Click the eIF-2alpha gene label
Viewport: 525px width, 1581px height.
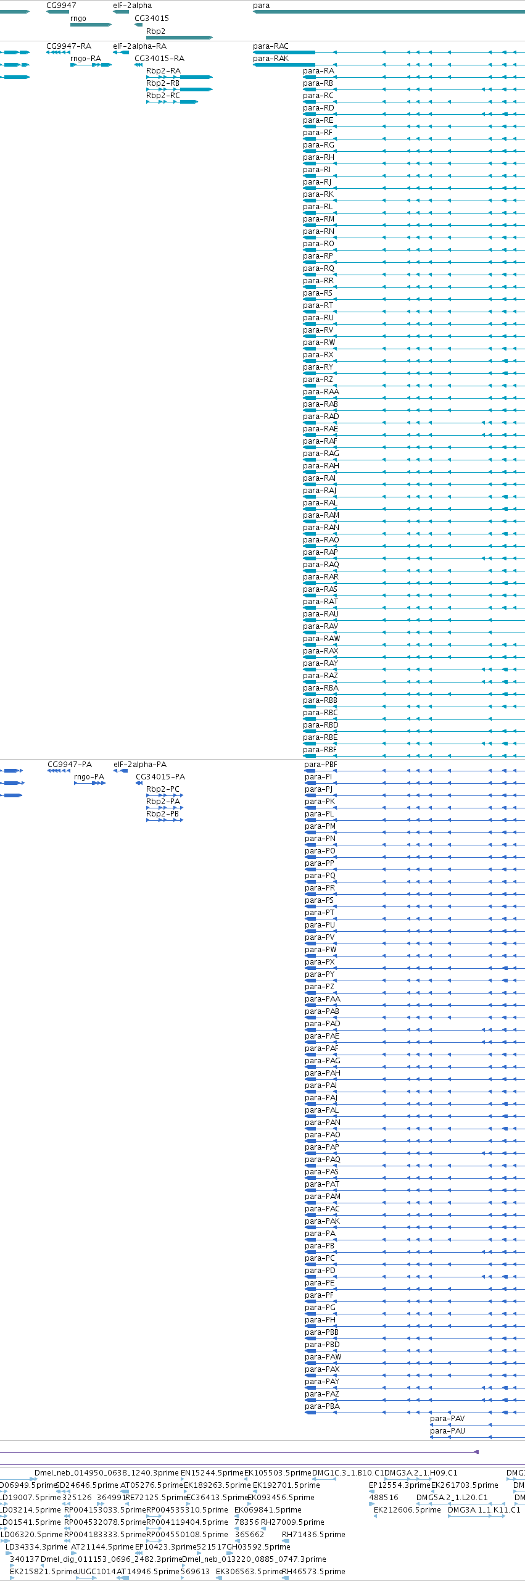click(x=132, y=6)
